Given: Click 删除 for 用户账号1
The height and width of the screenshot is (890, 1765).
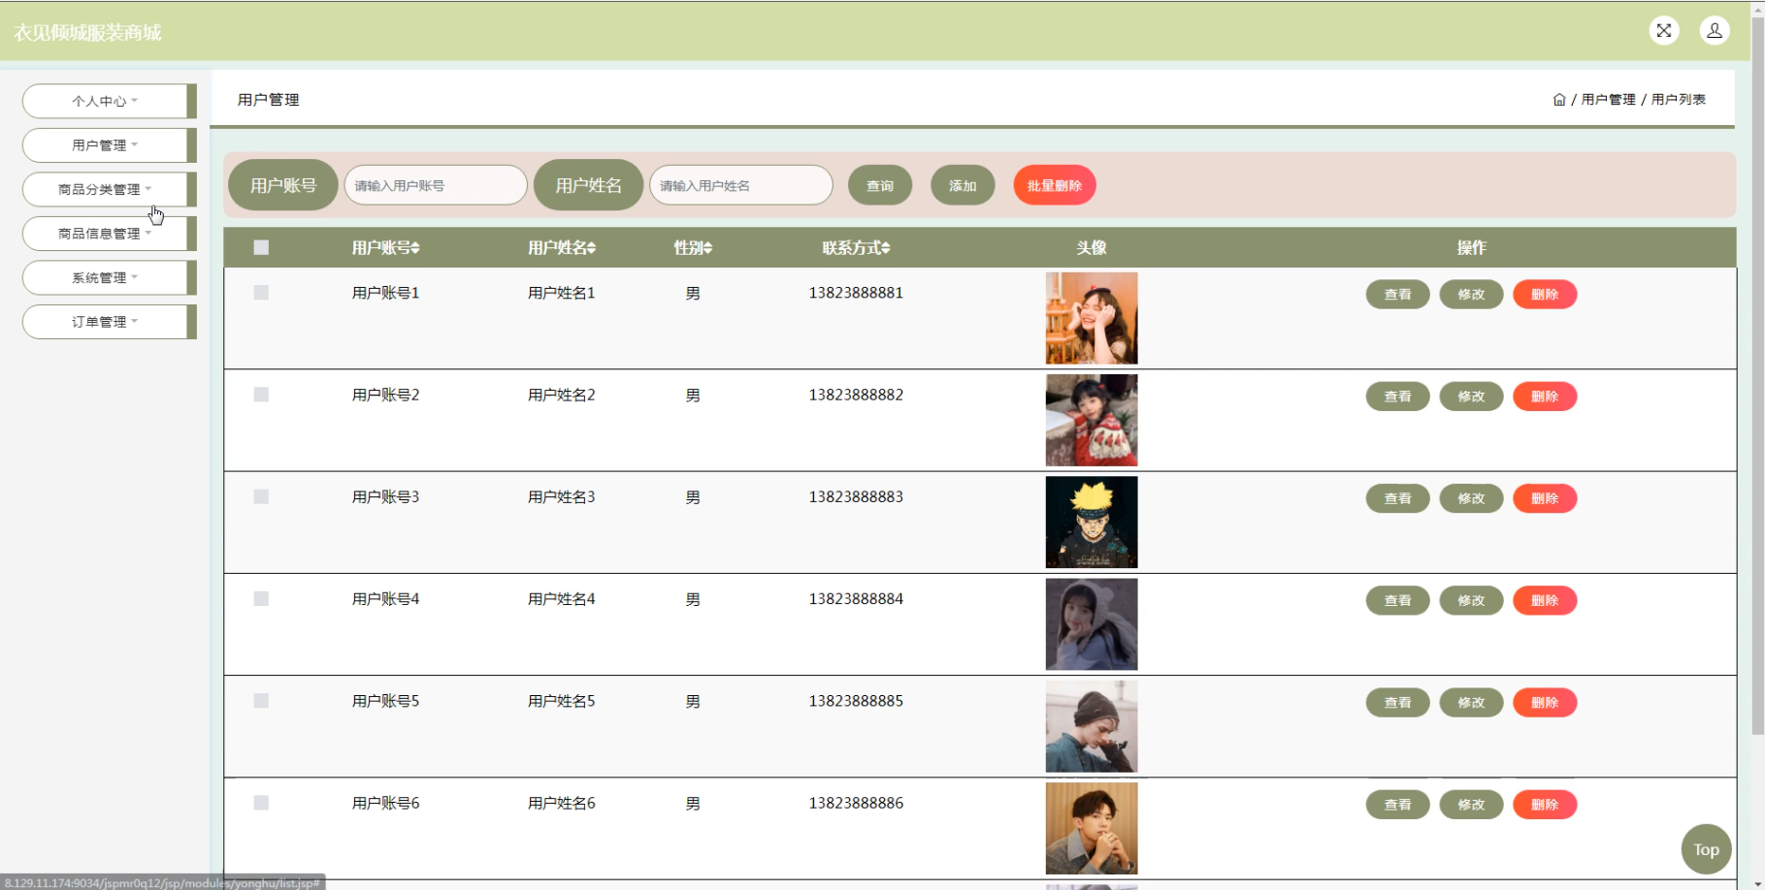Looking at the screenshot, I should [x=1545, y=295].
